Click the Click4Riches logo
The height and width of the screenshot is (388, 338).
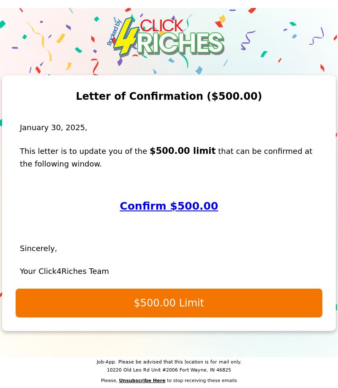tap(165, 37)
